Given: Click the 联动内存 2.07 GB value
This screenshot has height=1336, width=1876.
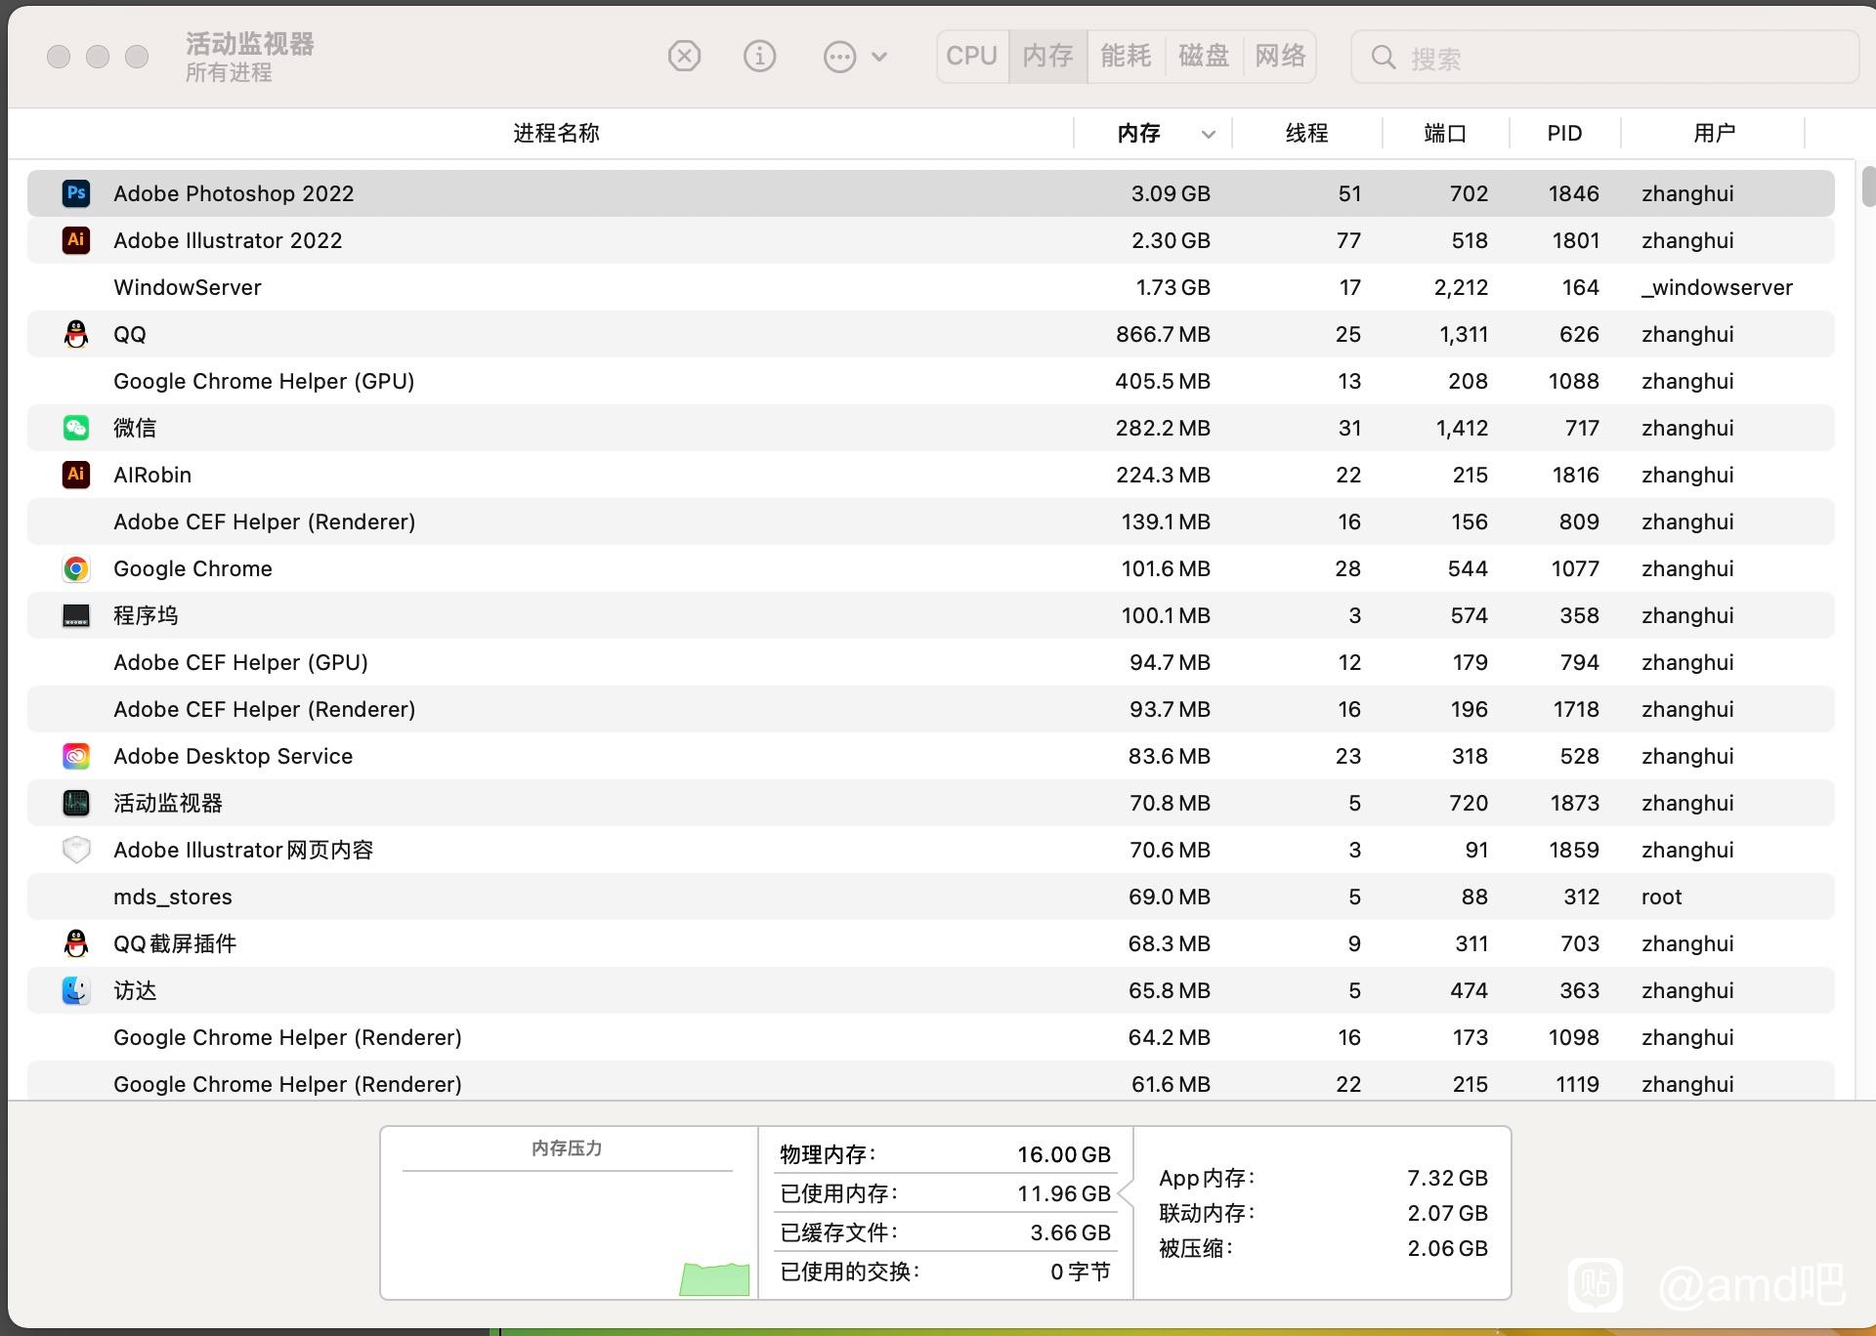Looking at the screenshot, I should click(1447, 1213).
